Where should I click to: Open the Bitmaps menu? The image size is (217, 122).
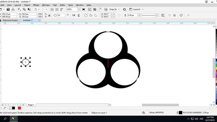tap(46, 5)
